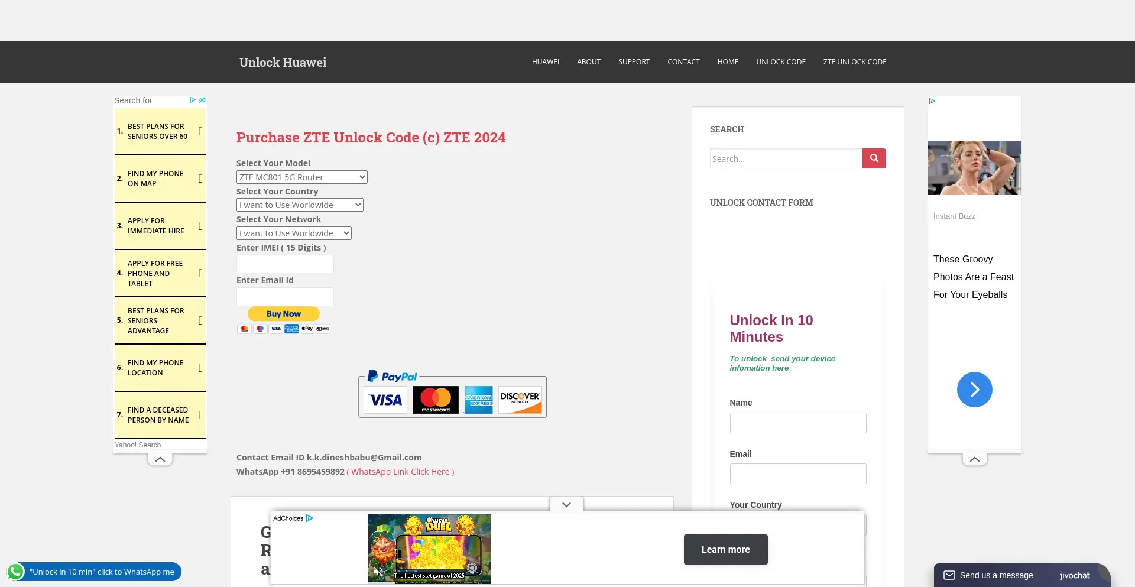Click the Learn more ad button
Viewport: 1135px width, 587px height.
point(726,550)
